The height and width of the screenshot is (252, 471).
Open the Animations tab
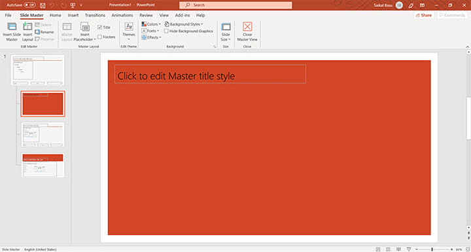tap(122, 15)
